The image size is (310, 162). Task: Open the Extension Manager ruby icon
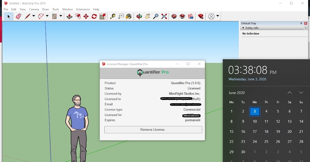tap(201, 16)
